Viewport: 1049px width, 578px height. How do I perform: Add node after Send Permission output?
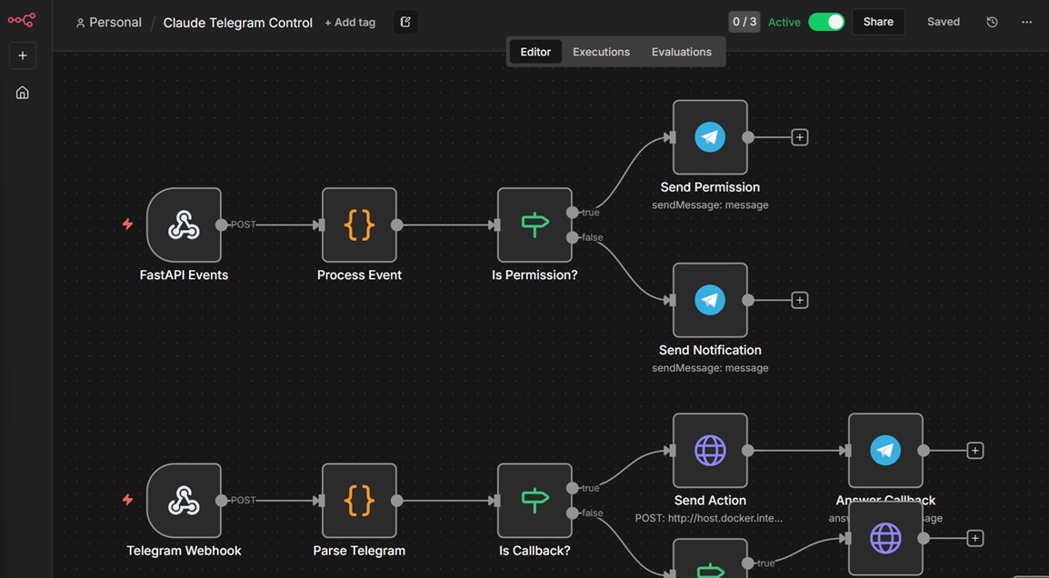[799, 137]
